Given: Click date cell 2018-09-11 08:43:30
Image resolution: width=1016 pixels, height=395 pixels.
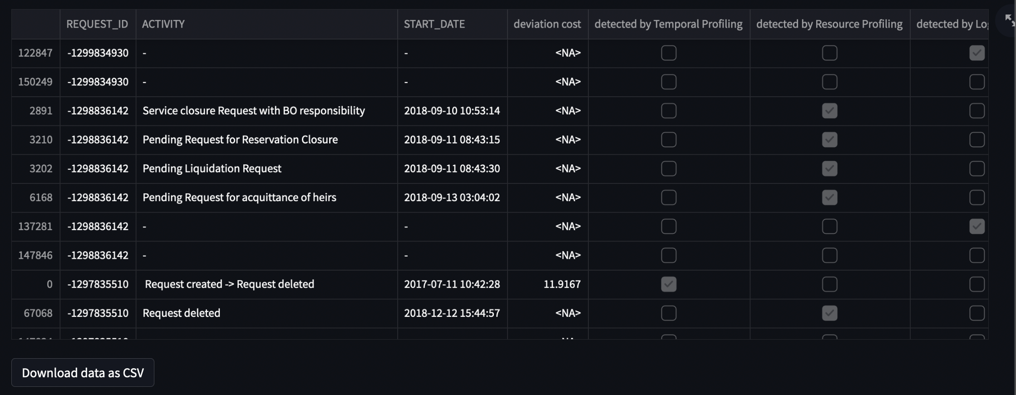Looking at the screenshot, I should [452, 168].
